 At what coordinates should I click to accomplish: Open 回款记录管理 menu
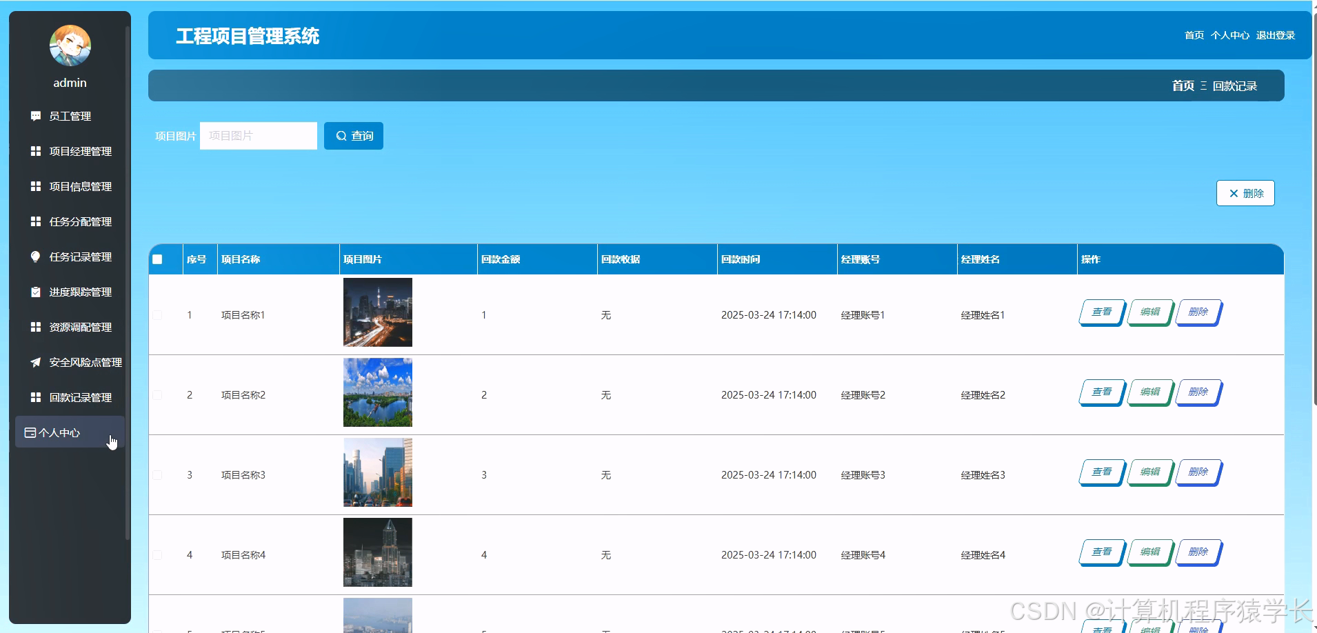(x=70, y=397)
